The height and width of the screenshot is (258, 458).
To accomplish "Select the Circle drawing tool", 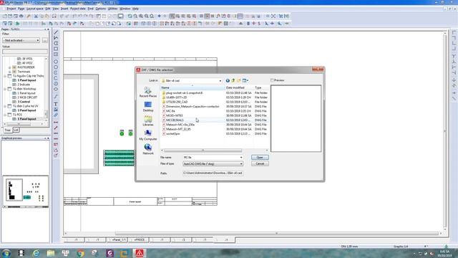I will [56, 62].
